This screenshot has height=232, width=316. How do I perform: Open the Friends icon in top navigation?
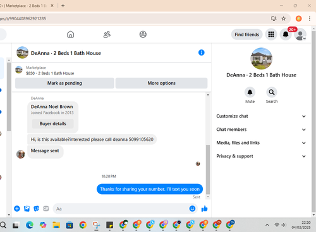(x=107, y=34)
